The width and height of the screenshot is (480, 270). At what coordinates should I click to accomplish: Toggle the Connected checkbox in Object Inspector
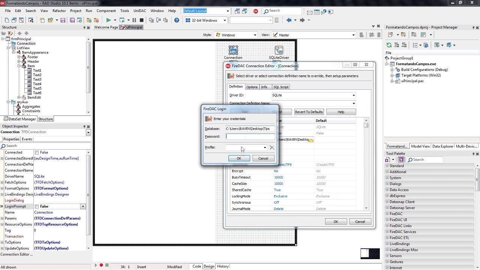coord(37,153)
